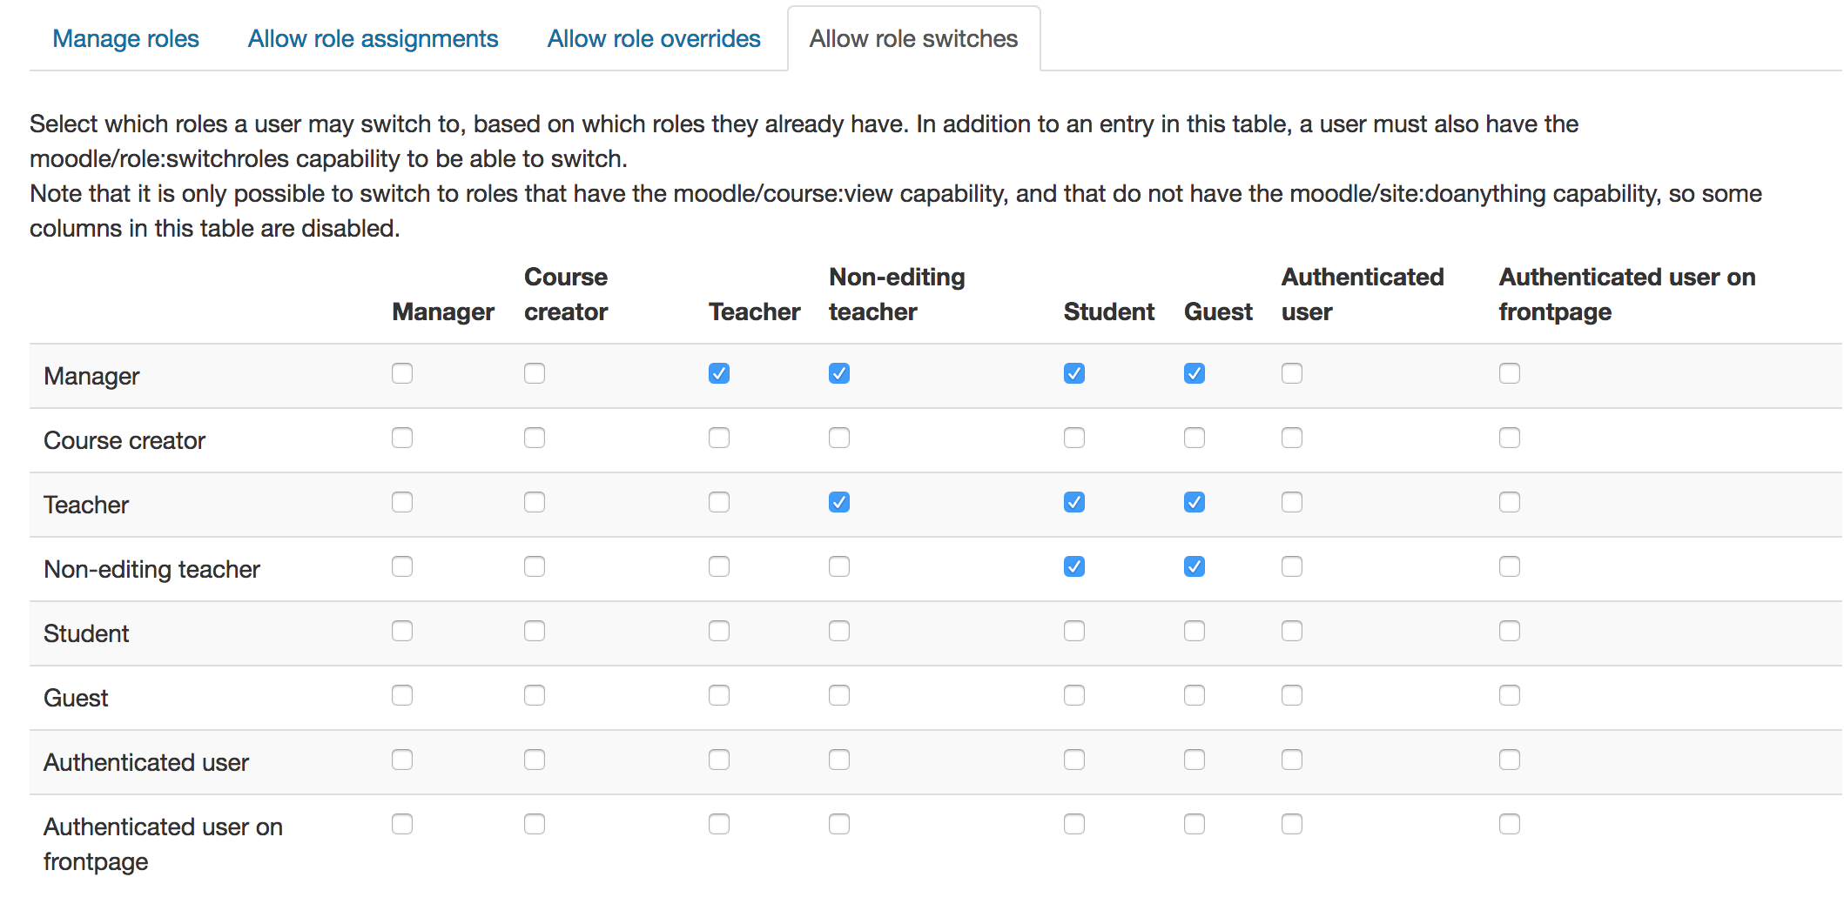
Task: Uncheck Manager row Teacher column checkbox
Action: [x=719, y=374]
